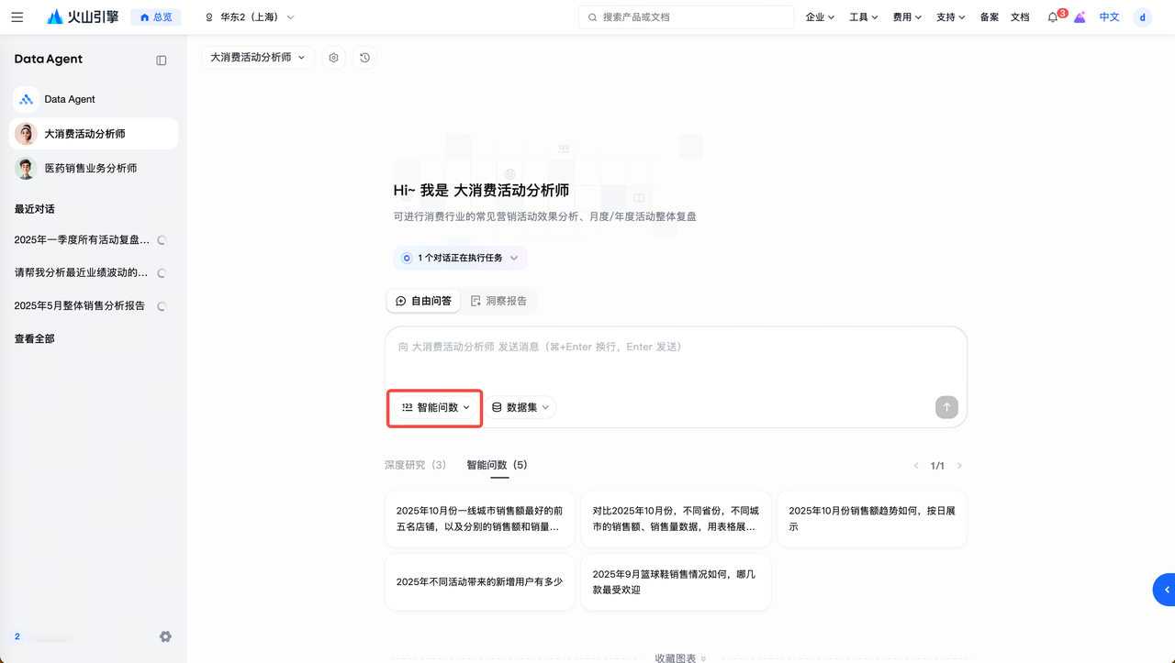The image size is (1175, 663).
Task: Open the 文档 docs link
Action: (x=1020, y=17)
